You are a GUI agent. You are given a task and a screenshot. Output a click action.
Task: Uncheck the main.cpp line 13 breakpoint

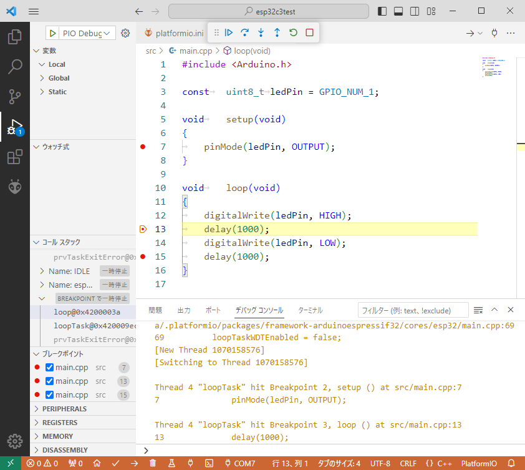tap(49, 381)
